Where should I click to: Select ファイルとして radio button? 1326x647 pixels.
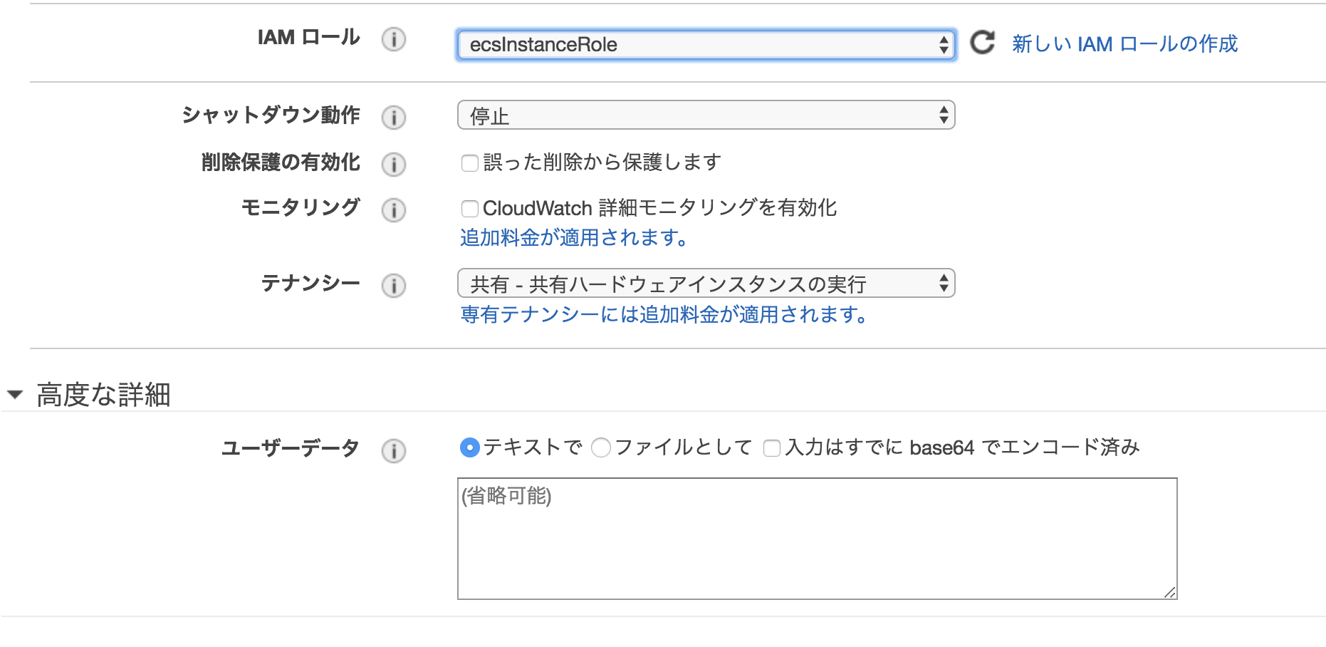point(601,447)
